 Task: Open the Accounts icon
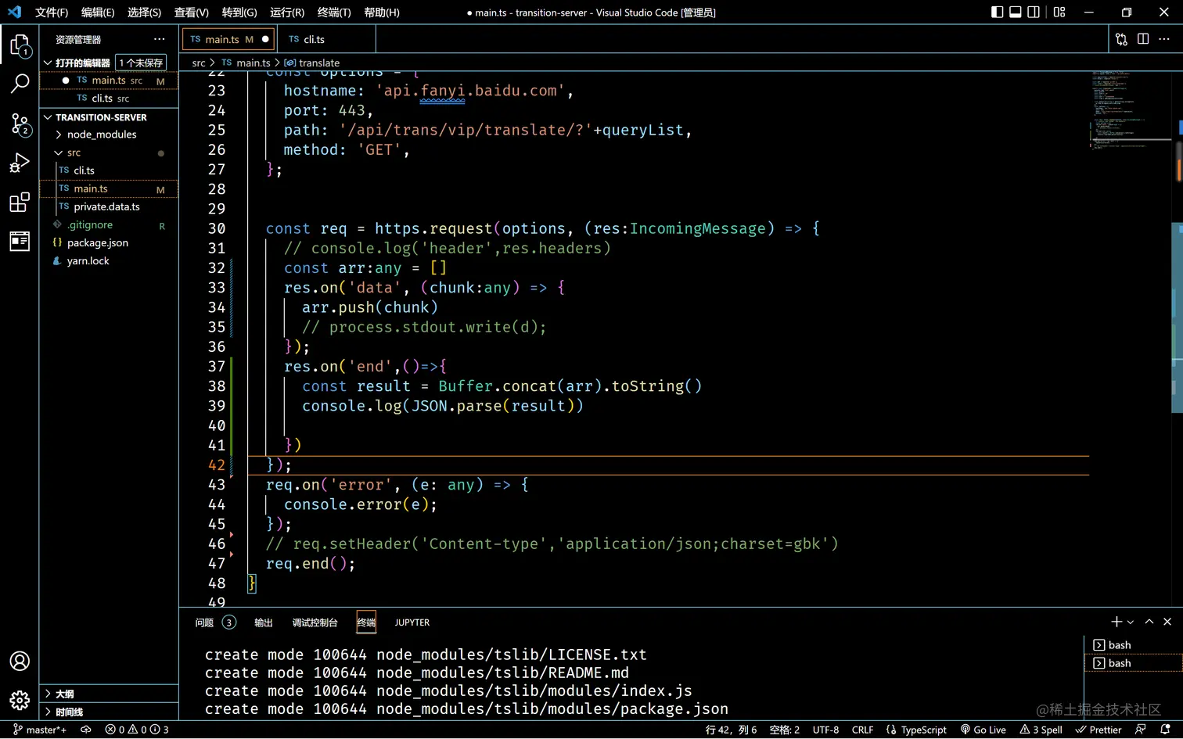pyautogui.click(x=20, y=661)
